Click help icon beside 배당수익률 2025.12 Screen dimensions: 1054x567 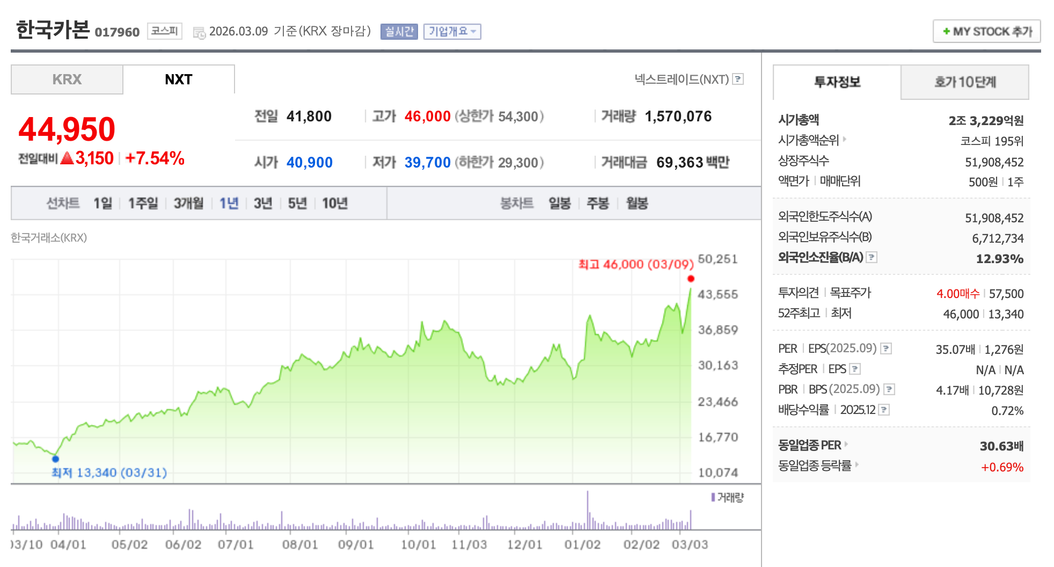pos(884,410)
